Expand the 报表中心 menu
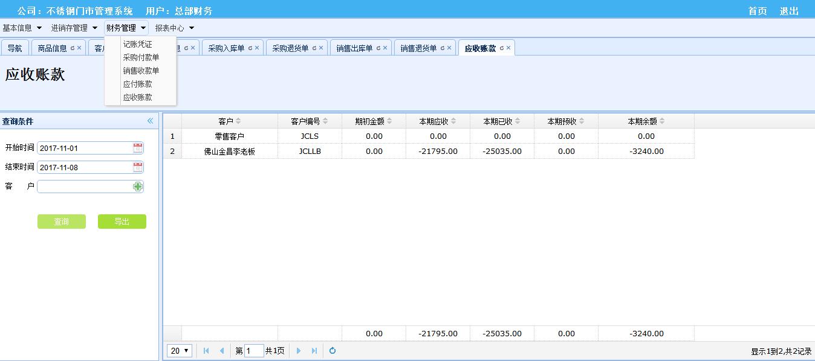 (175, 28)
